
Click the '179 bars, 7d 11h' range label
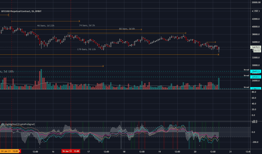[86, 50]
